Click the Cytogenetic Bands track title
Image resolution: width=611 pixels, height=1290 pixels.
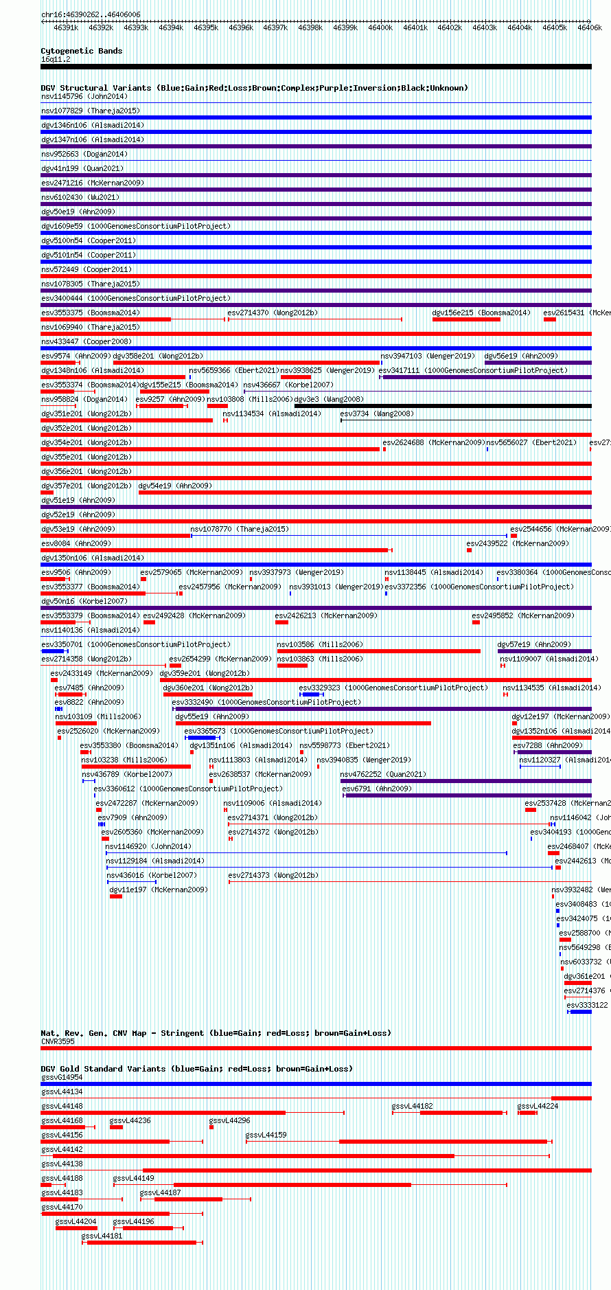(82, 51)
